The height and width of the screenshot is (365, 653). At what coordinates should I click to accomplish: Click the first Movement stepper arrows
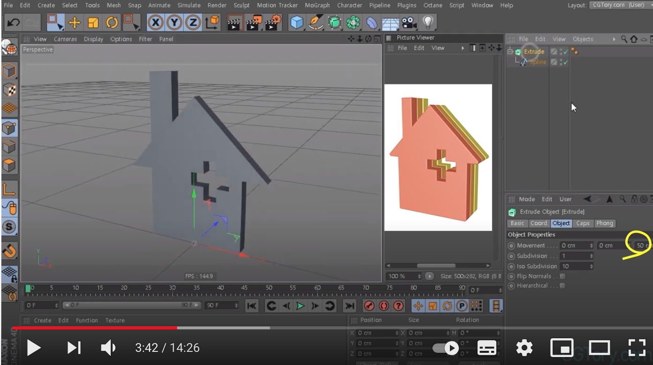point(592,245)
